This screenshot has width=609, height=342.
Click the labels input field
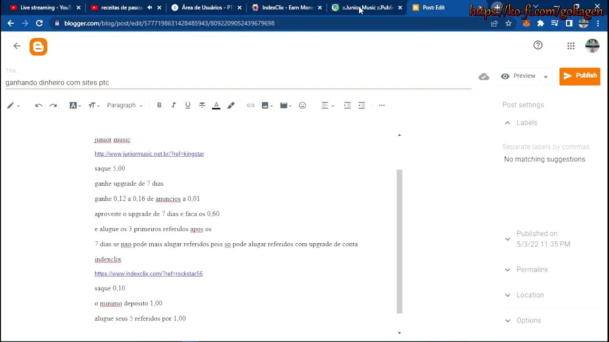point(546,147)
